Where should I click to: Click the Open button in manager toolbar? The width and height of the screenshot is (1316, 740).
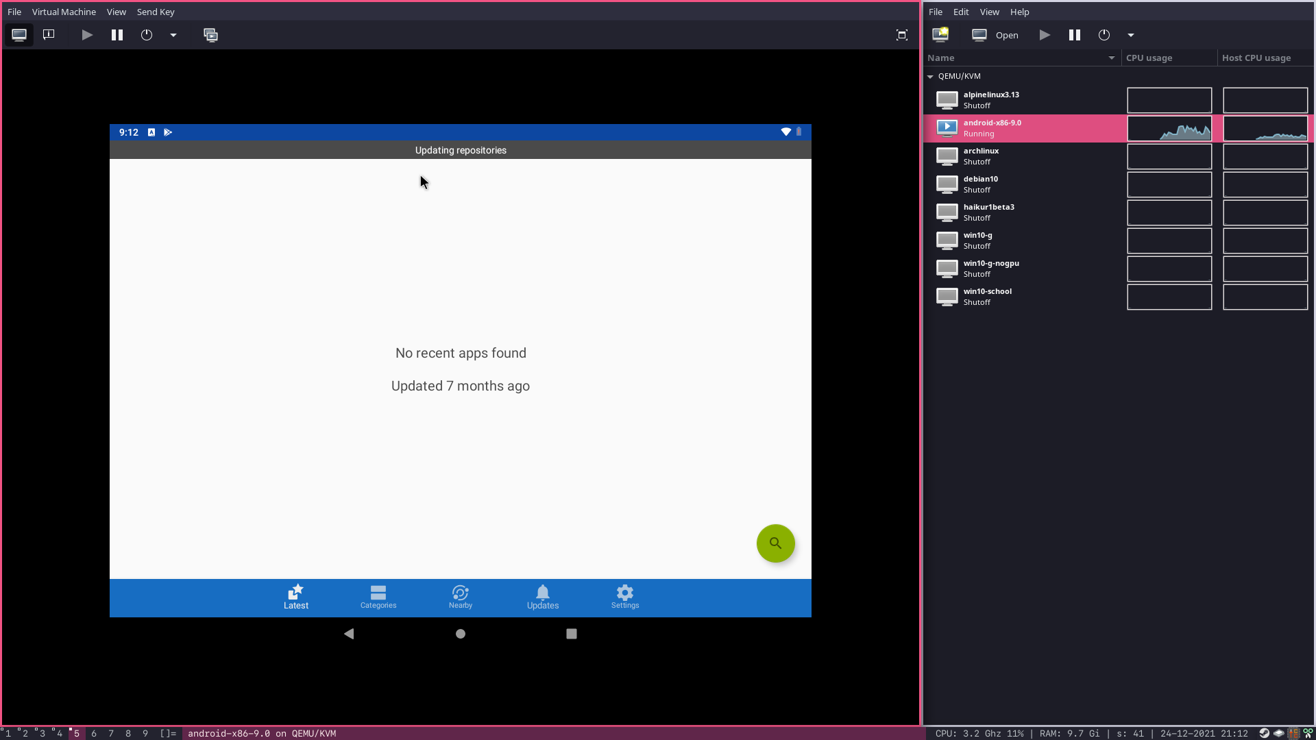[995, 35]
